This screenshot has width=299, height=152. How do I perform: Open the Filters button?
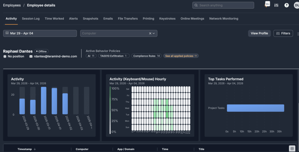point(283,33)
